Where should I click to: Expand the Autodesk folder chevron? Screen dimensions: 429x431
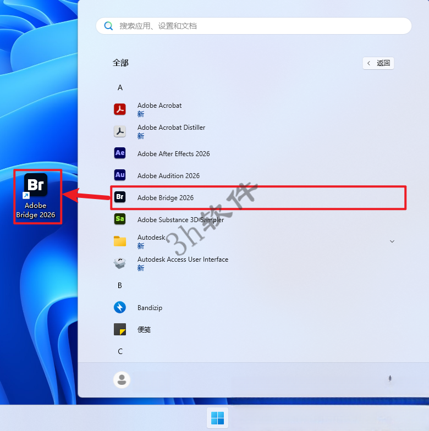pyautogui.click(x=392, y=241)
